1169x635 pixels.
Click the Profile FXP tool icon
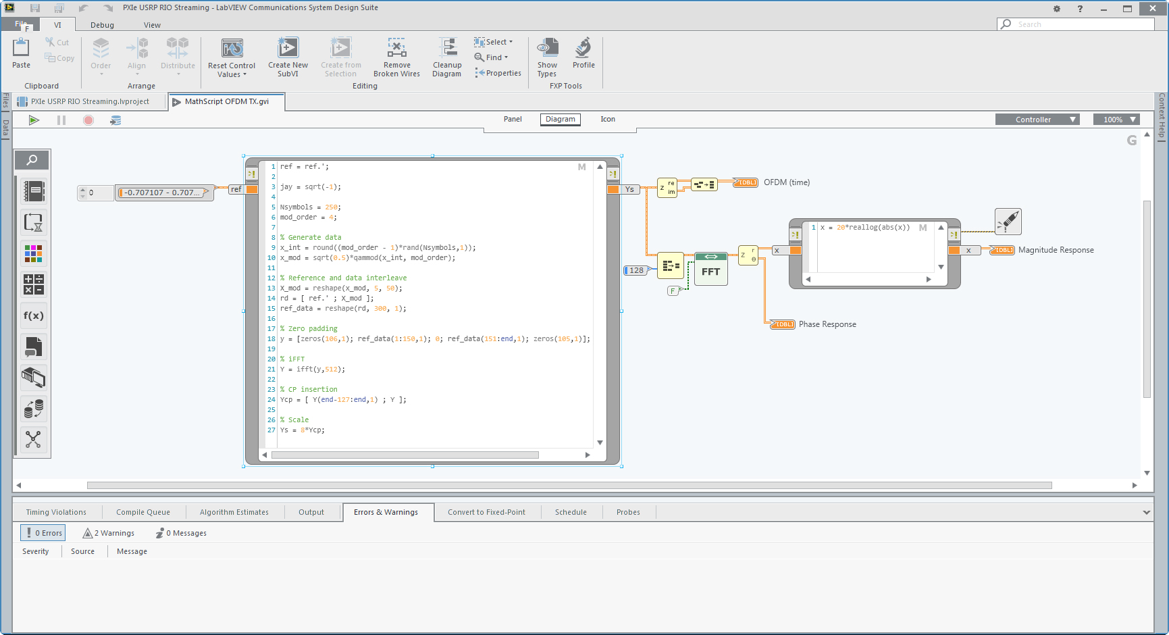pos(583,48)
